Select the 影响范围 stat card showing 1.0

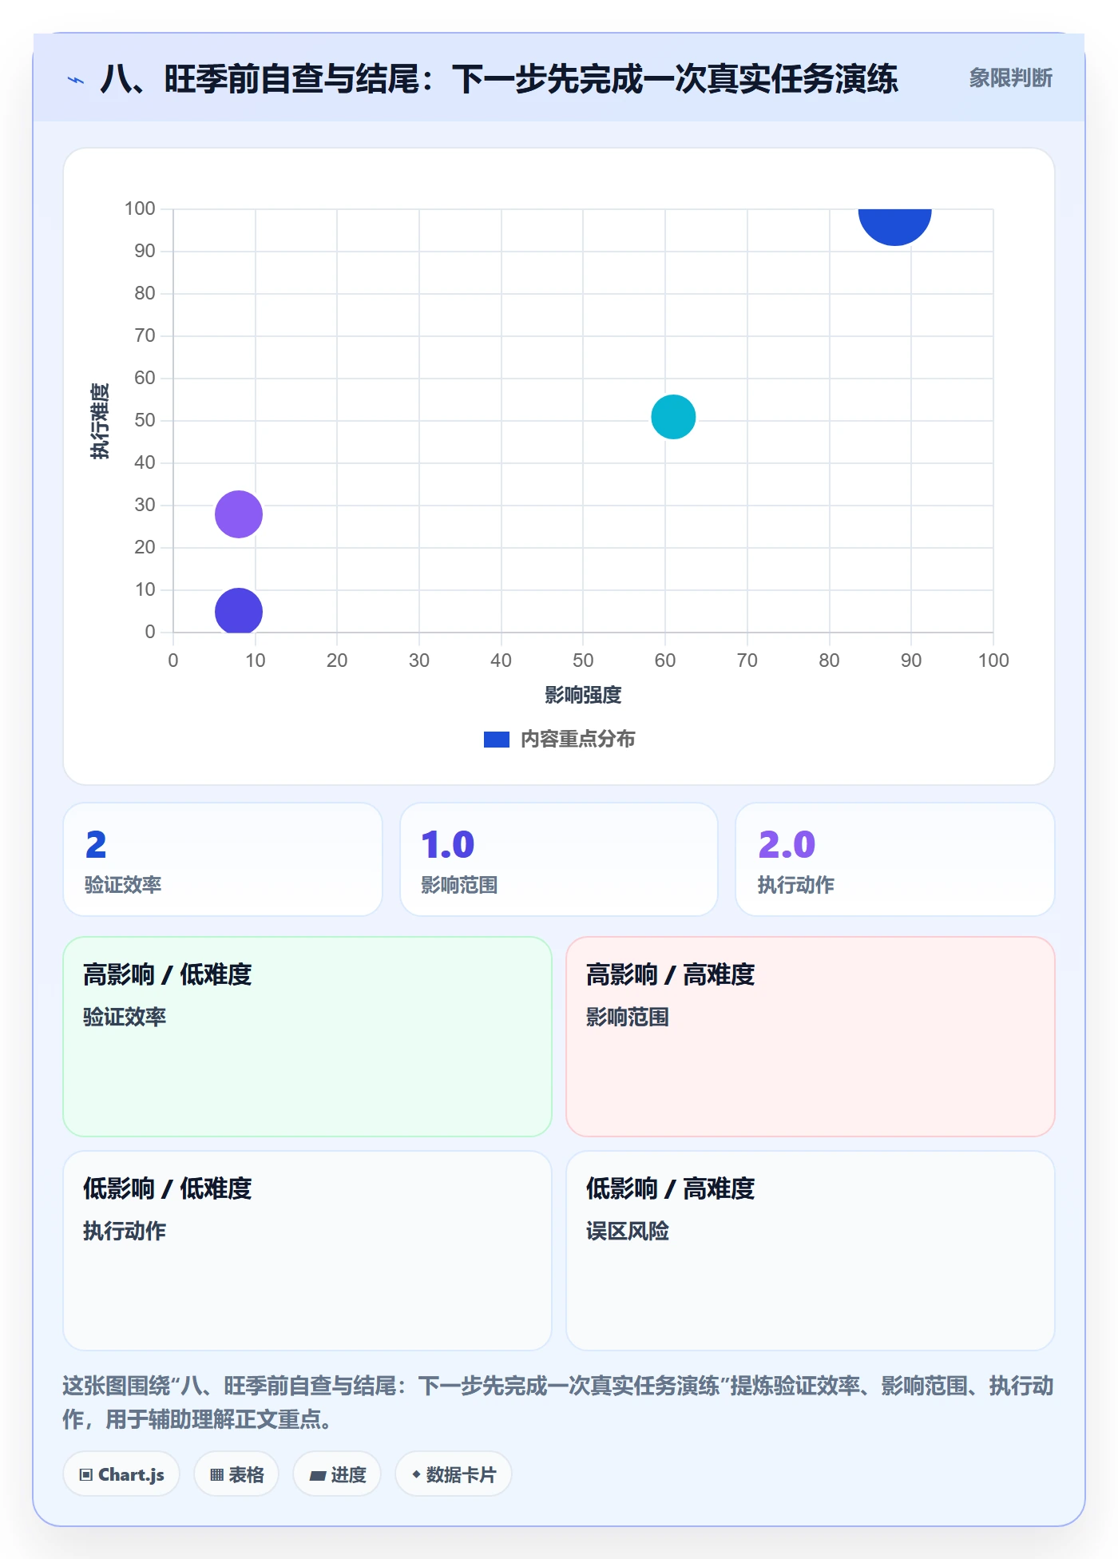point(559,859)
